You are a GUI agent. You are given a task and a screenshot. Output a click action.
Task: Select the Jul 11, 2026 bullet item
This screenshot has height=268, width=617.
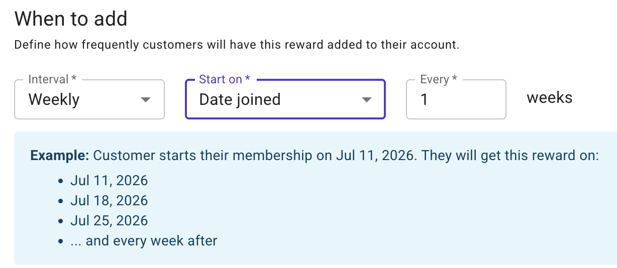pyautogui.click(x=109, y=181)
